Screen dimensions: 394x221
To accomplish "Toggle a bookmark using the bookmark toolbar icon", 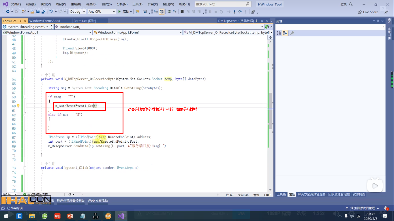I will pos(182,12).
